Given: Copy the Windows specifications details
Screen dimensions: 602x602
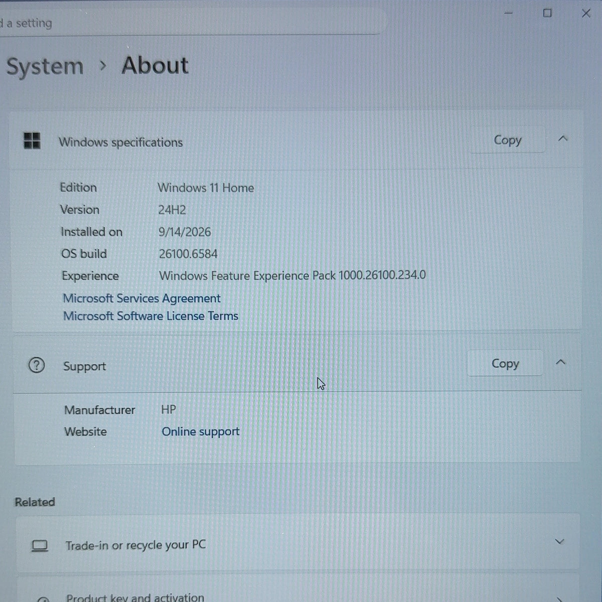Looking at the screenshot, I should tap(507, 140).
